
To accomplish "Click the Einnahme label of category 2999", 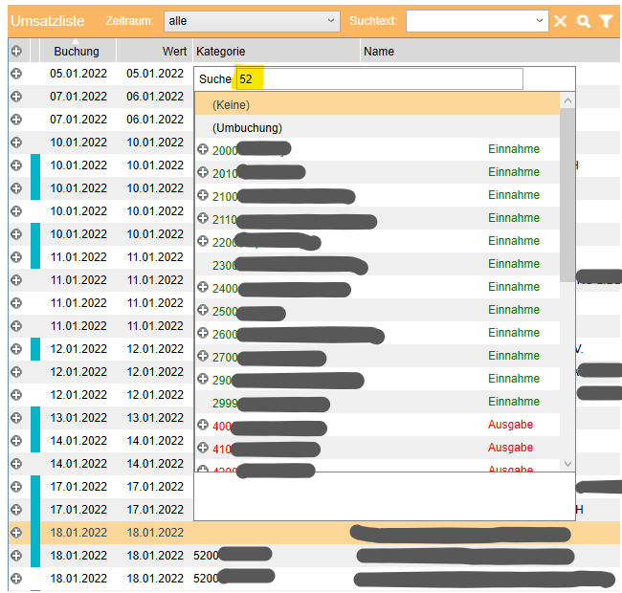I will 514,402.
